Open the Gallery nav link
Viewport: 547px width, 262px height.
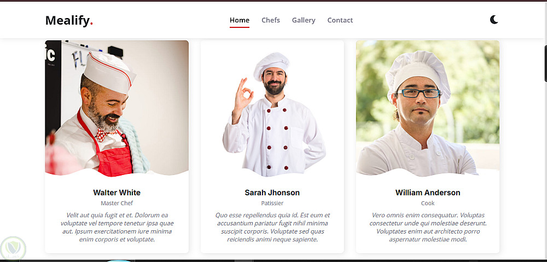[x=304, y=20]
